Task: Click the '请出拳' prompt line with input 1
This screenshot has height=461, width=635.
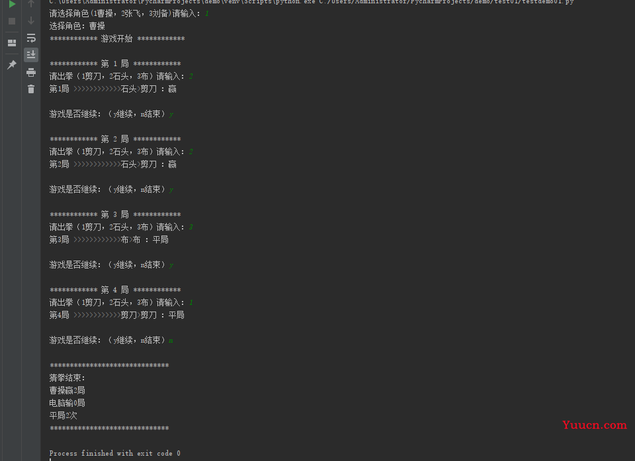Action: tap(121, 302)
